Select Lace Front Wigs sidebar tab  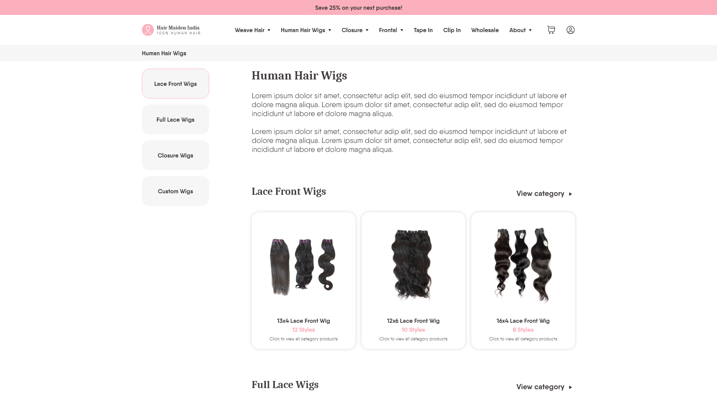click(x=176, y=84)
